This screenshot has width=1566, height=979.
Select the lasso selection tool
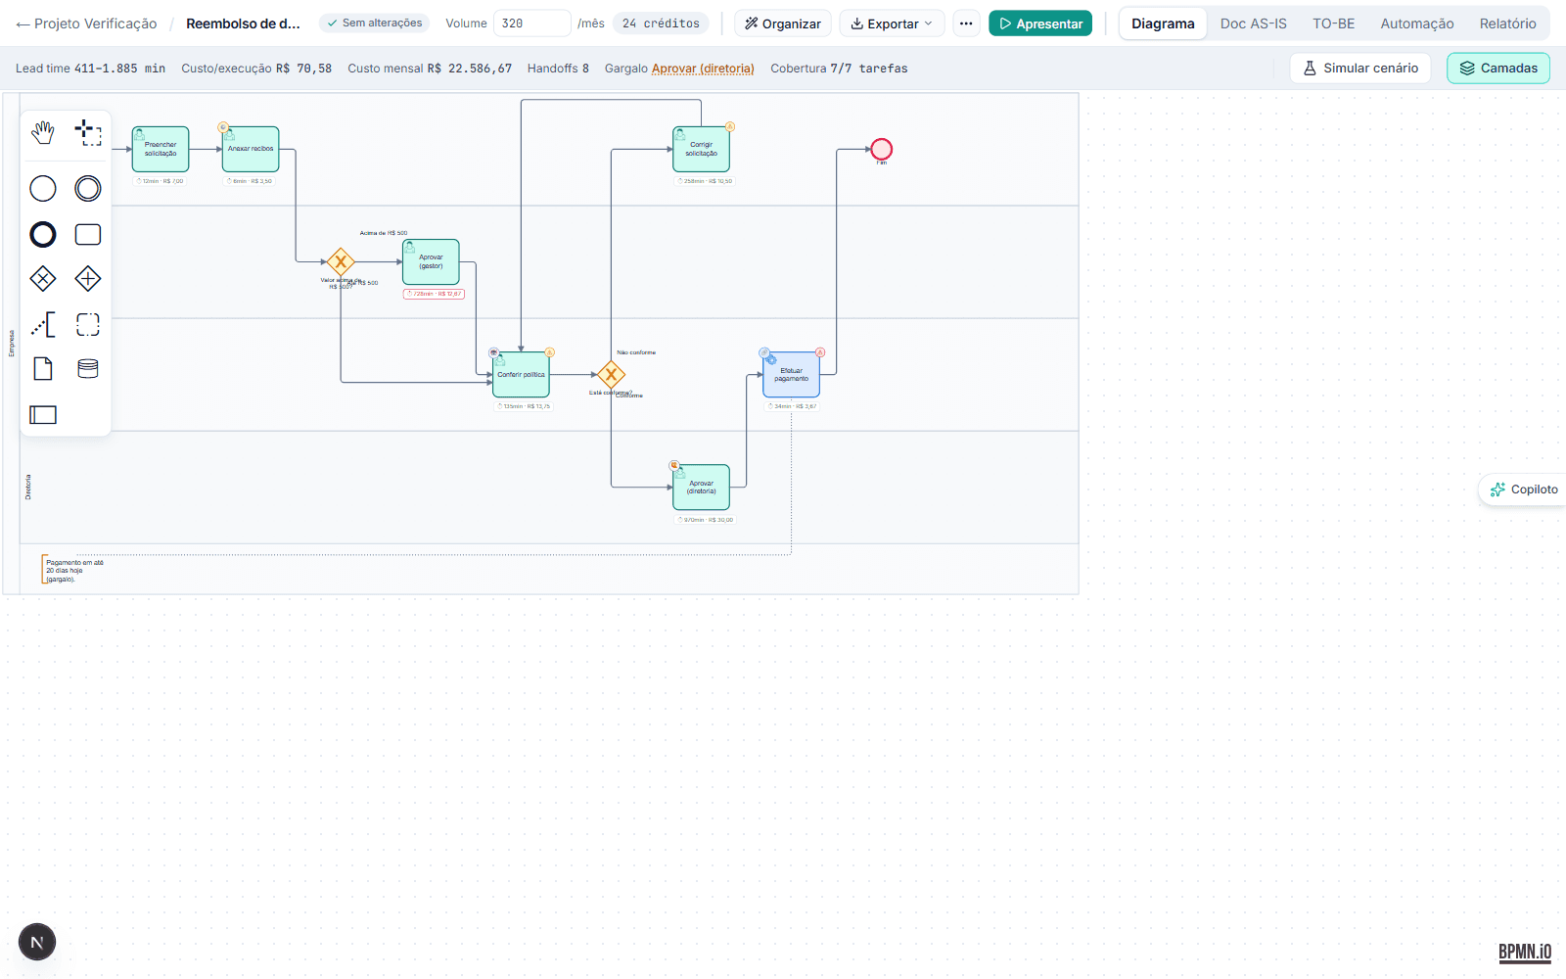point(88,133)
